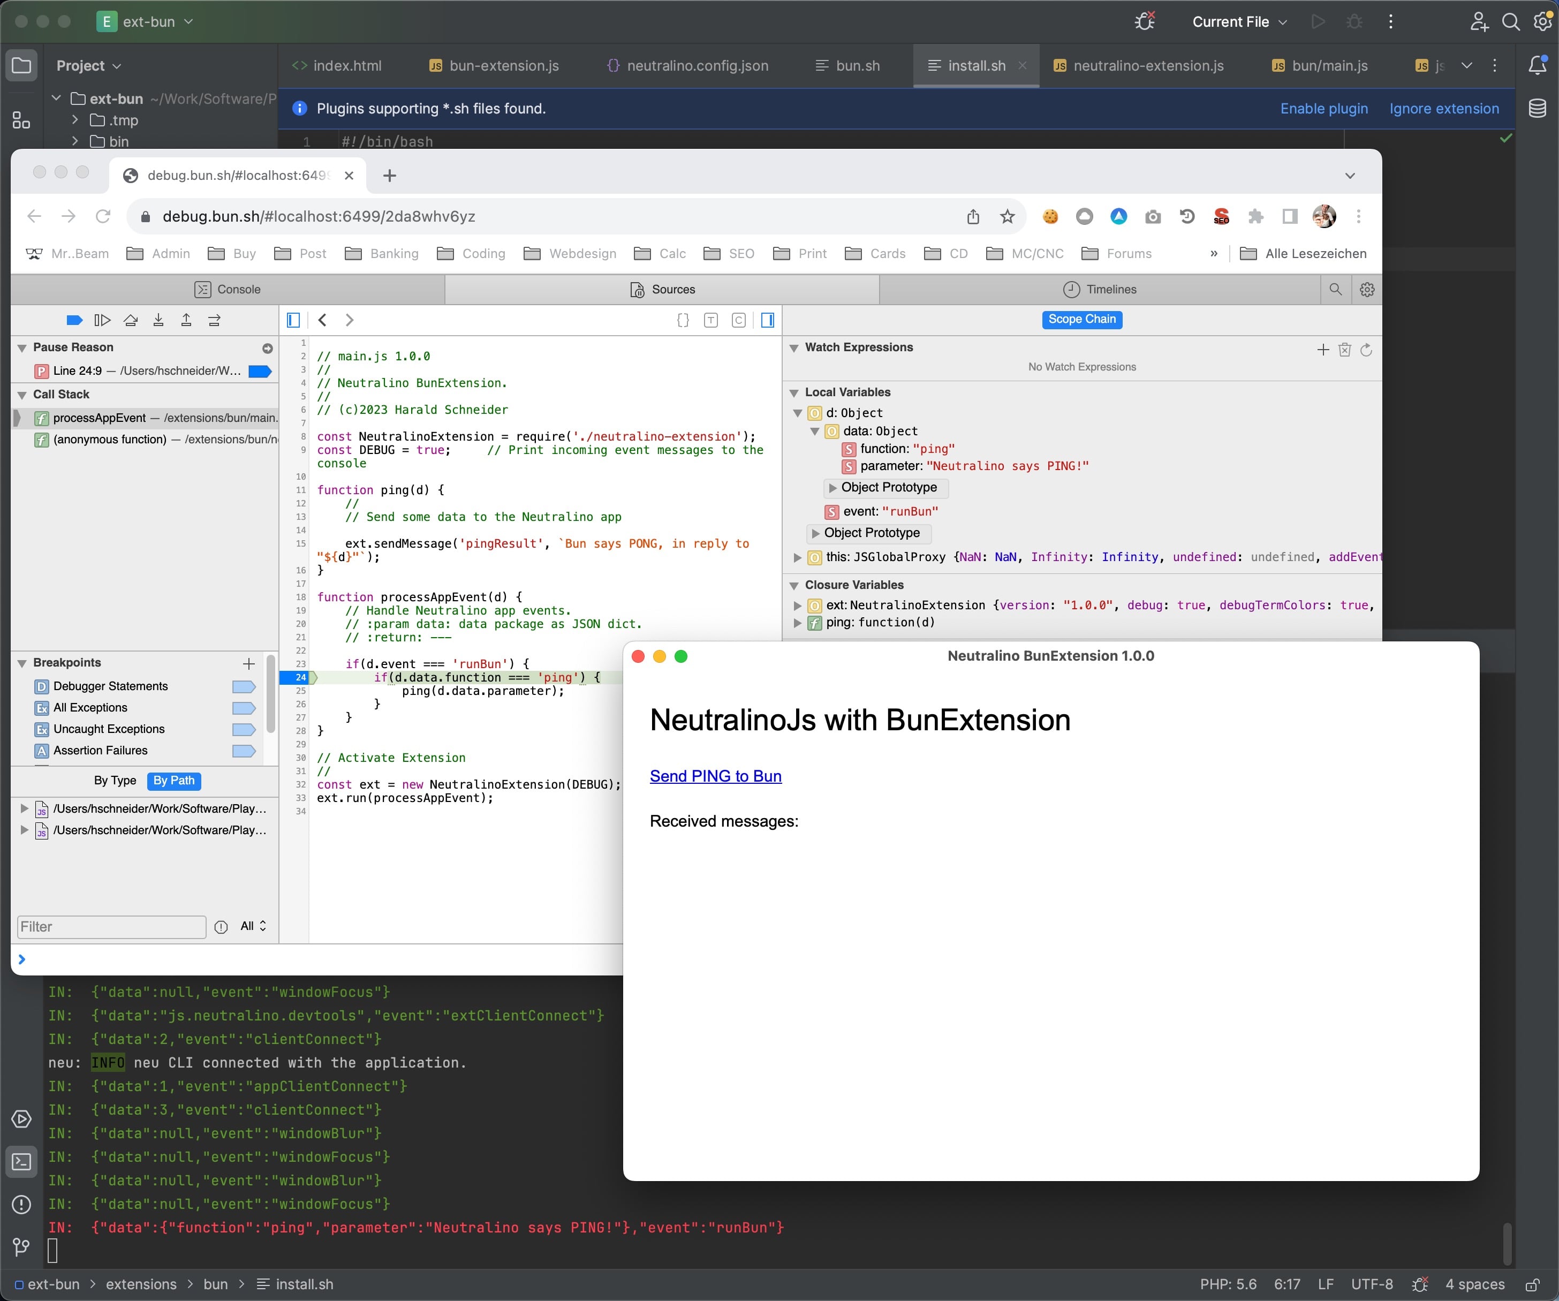Expand the 'ext: NeutralinoExtension' closure variable
The image size is (1559, 1301).
click(797, 606)
